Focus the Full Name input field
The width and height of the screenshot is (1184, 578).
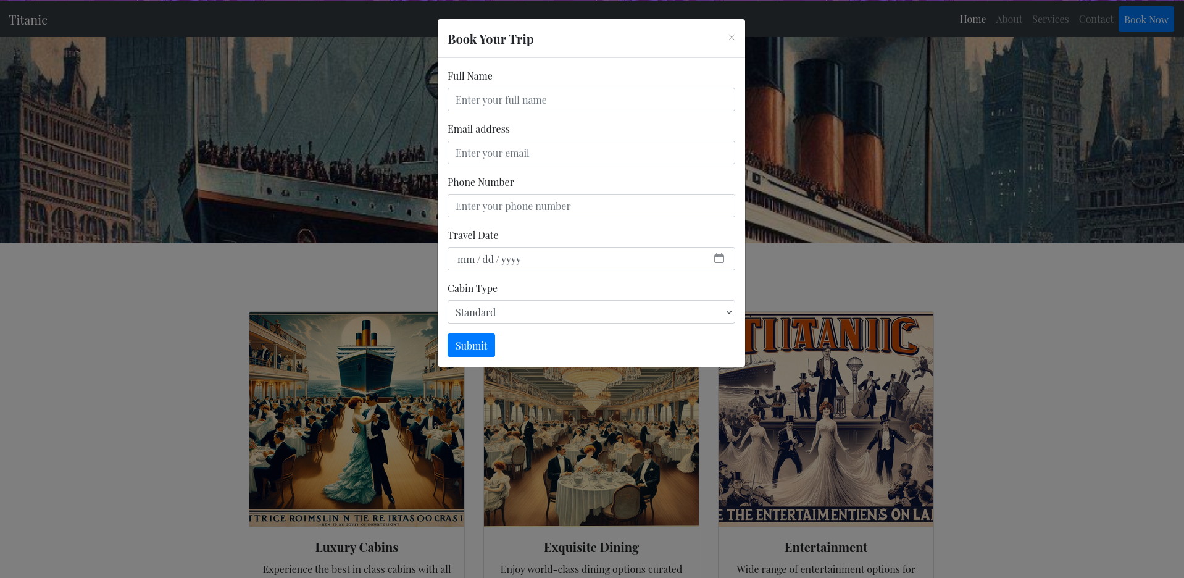point(591,99)
